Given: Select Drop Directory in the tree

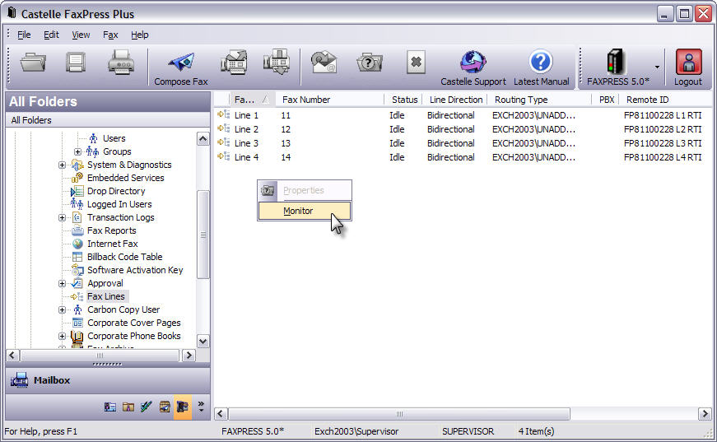Looking at the screenshot, I should 116,191.
